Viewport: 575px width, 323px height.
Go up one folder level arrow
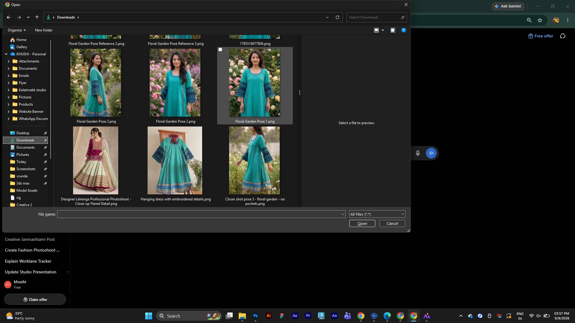(37, 17)
